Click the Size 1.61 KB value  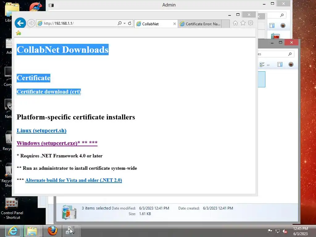tap(145, 214)
